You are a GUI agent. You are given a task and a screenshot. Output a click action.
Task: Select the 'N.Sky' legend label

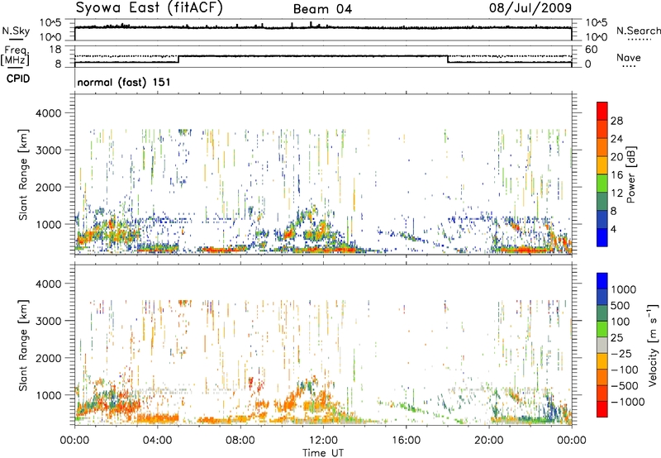click(16, 31)
